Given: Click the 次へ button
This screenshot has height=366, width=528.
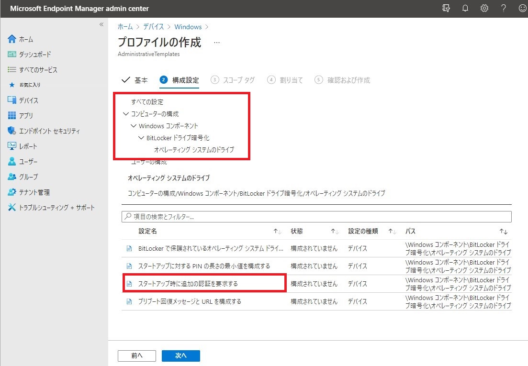Looking at the screenshot, I should pyautogui.click(x=181, y=355).
